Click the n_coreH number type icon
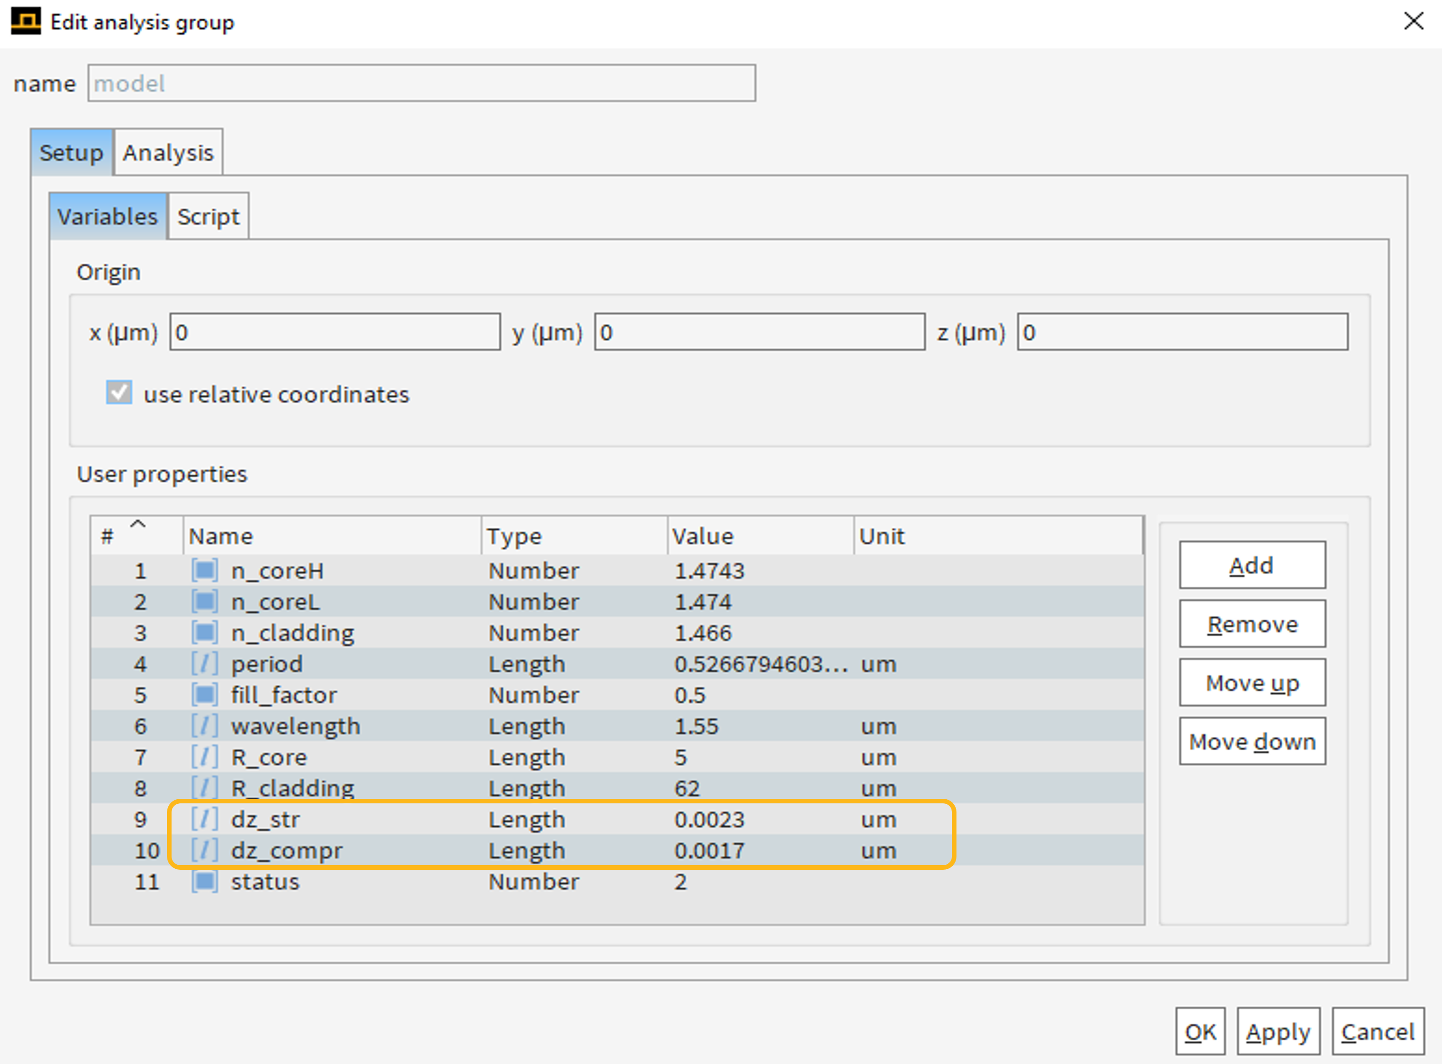The image size is (1442, 1064). click(204, 570)
